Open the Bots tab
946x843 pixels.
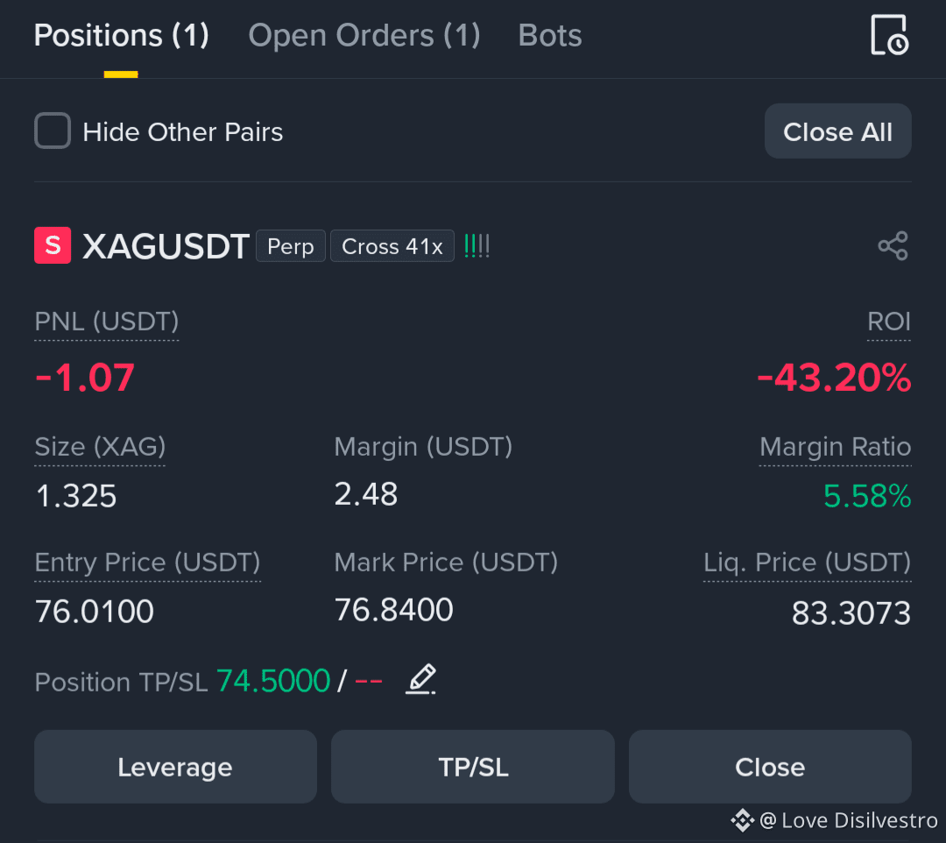pyautogui.click(x=549, y=35)
